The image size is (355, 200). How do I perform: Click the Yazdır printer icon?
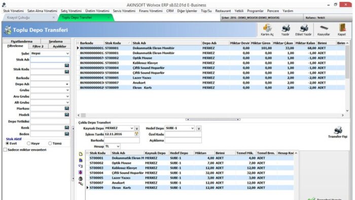tap(285, 28)
